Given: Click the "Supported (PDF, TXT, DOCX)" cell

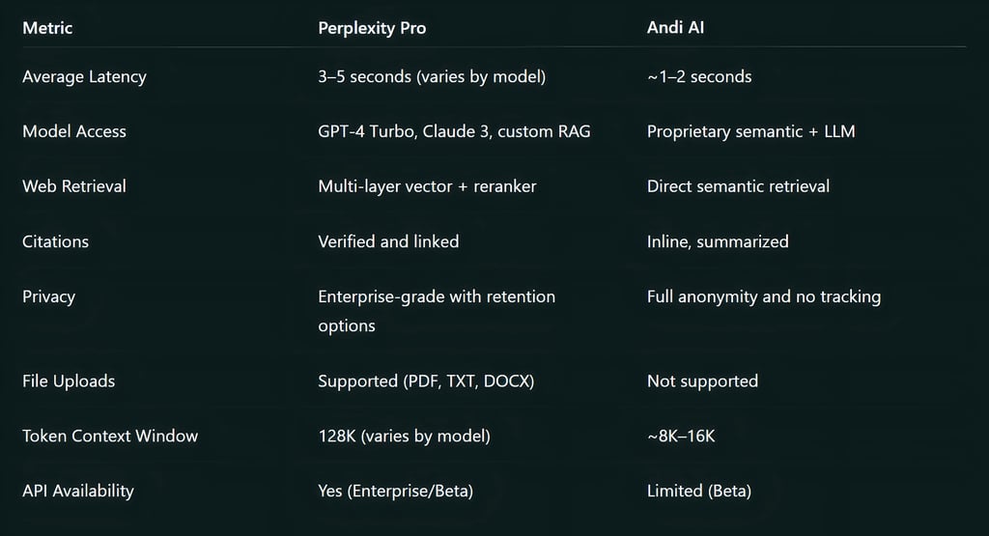Looking at the screenshot, I should 426,381.
